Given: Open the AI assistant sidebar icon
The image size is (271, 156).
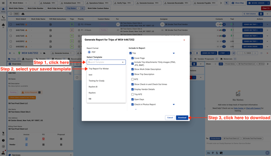Looking at the screenshot, I should point(3,26).
